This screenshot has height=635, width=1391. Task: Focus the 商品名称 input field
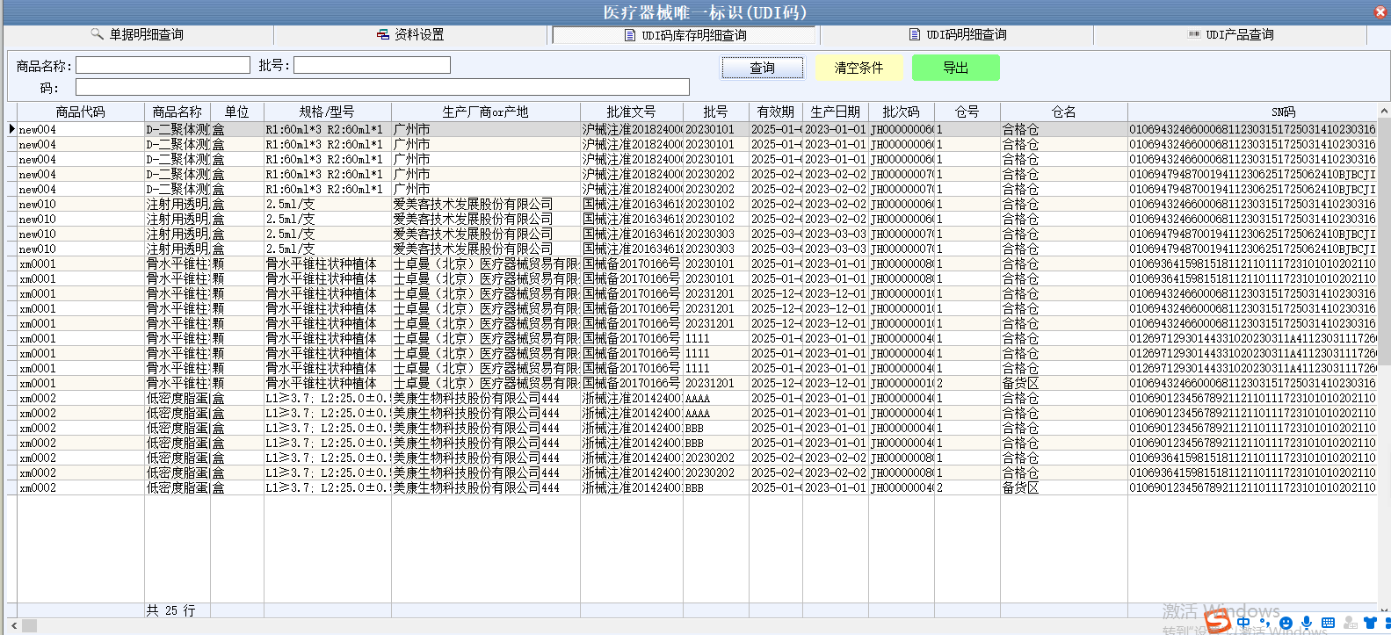(x=163, y=66)
